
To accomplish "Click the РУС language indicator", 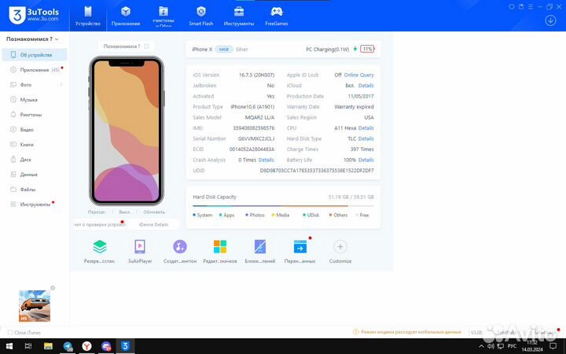I will [512, 346].
